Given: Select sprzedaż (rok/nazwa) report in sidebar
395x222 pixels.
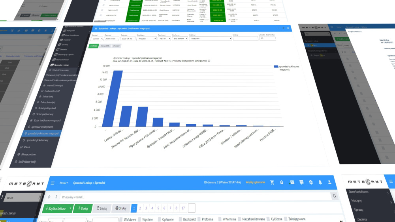Looking at the screenshot, I should click(37, 140).
